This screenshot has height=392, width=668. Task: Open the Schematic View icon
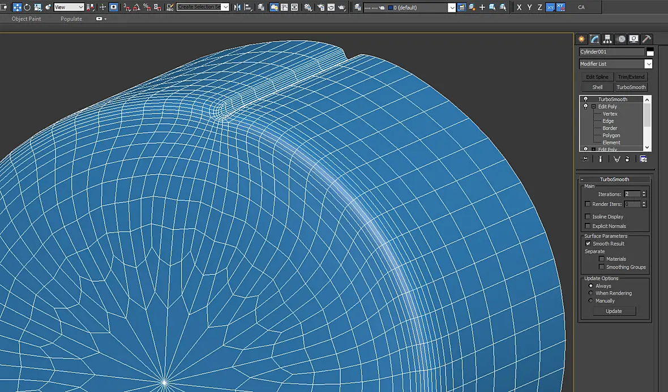[294, 7]
